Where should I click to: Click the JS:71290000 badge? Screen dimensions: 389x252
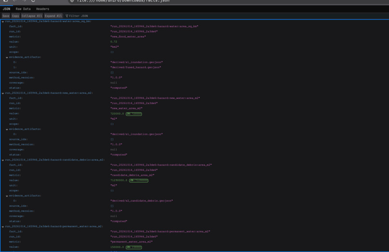(x=139, y=180)
